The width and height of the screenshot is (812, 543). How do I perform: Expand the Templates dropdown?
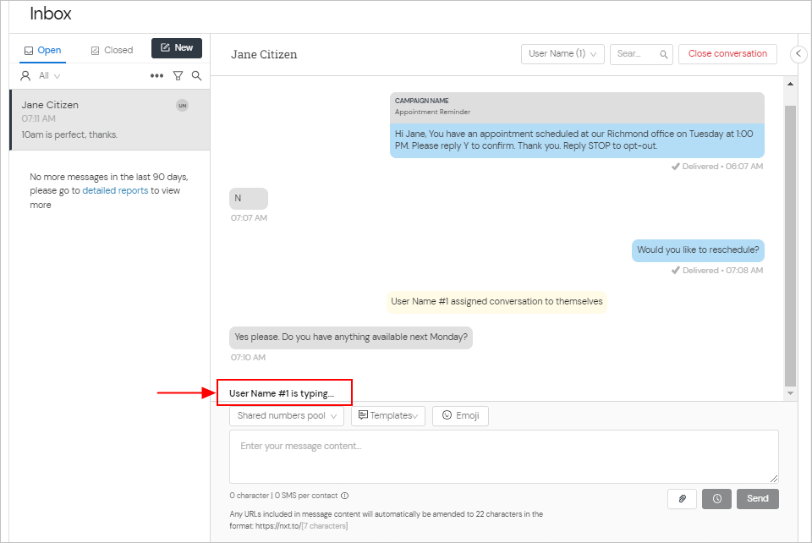pyautogui.click(x=387, y=415)
